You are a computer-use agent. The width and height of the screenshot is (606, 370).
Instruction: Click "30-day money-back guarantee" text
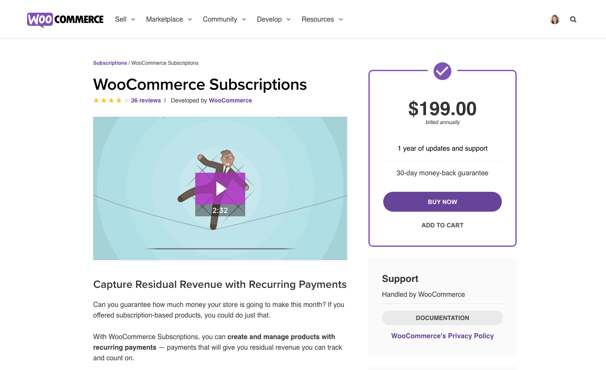point(443,173)
